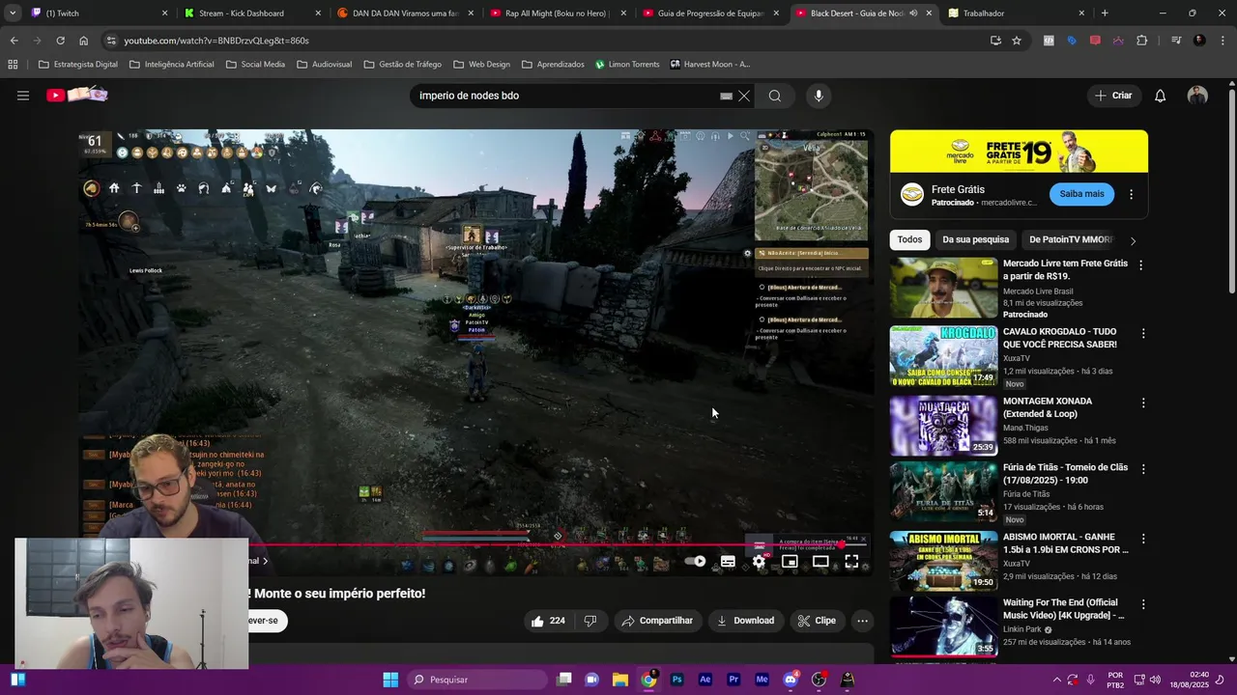Open the browser extensions puzzle icon

click(x=1142, y=41)
